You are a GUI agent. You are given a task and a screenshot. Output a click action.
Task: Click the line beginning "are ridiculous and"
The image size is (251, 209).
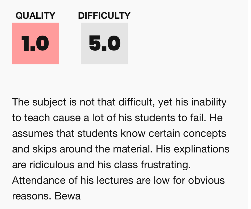coord(101,165)
